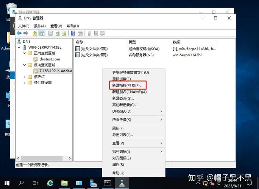This screenshot has height=189, width=259.
Task: Choose 属性(R) in context menu
Action: pyautogui.click(x=134, y=164)
